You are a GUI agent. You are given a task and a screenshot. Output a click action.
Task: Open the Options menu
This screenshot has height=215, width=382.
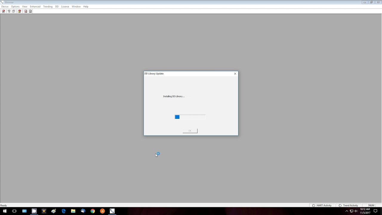click(15, 7)
